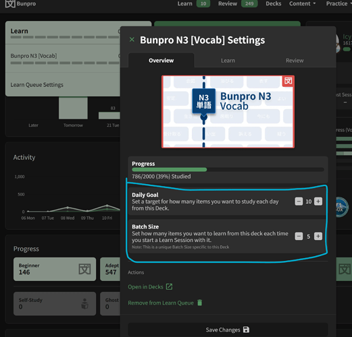Switch to the Learn settings tab
The image size is (352, 337).
[x=228, y=61]
